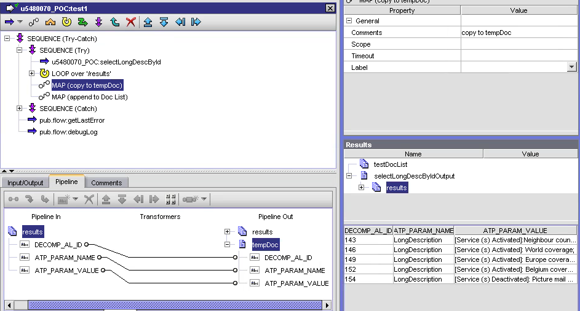Viewport: 580px width, 311px height.
Task: Expand the LOOP over '/results' node
Action: (32, 74)
